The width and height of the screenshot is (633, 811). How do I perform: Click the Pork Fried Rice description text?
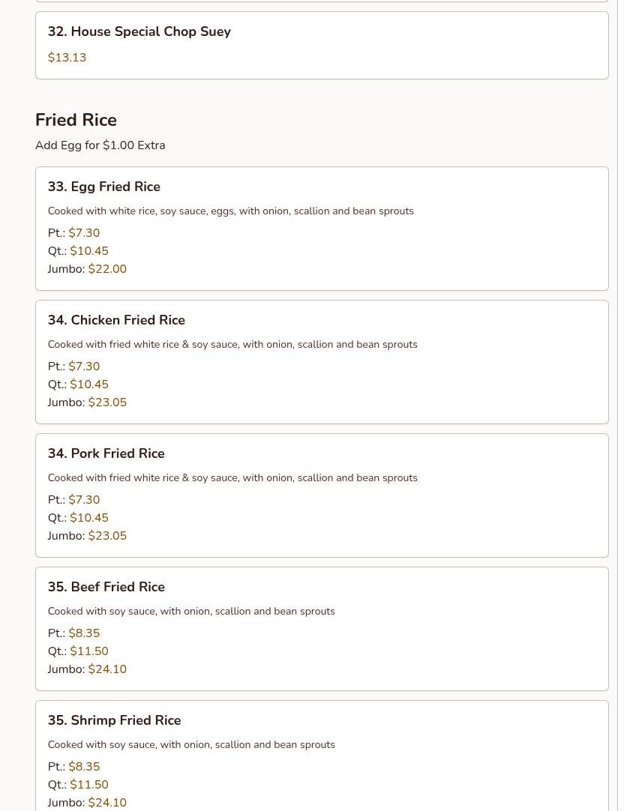coord(232,478)
